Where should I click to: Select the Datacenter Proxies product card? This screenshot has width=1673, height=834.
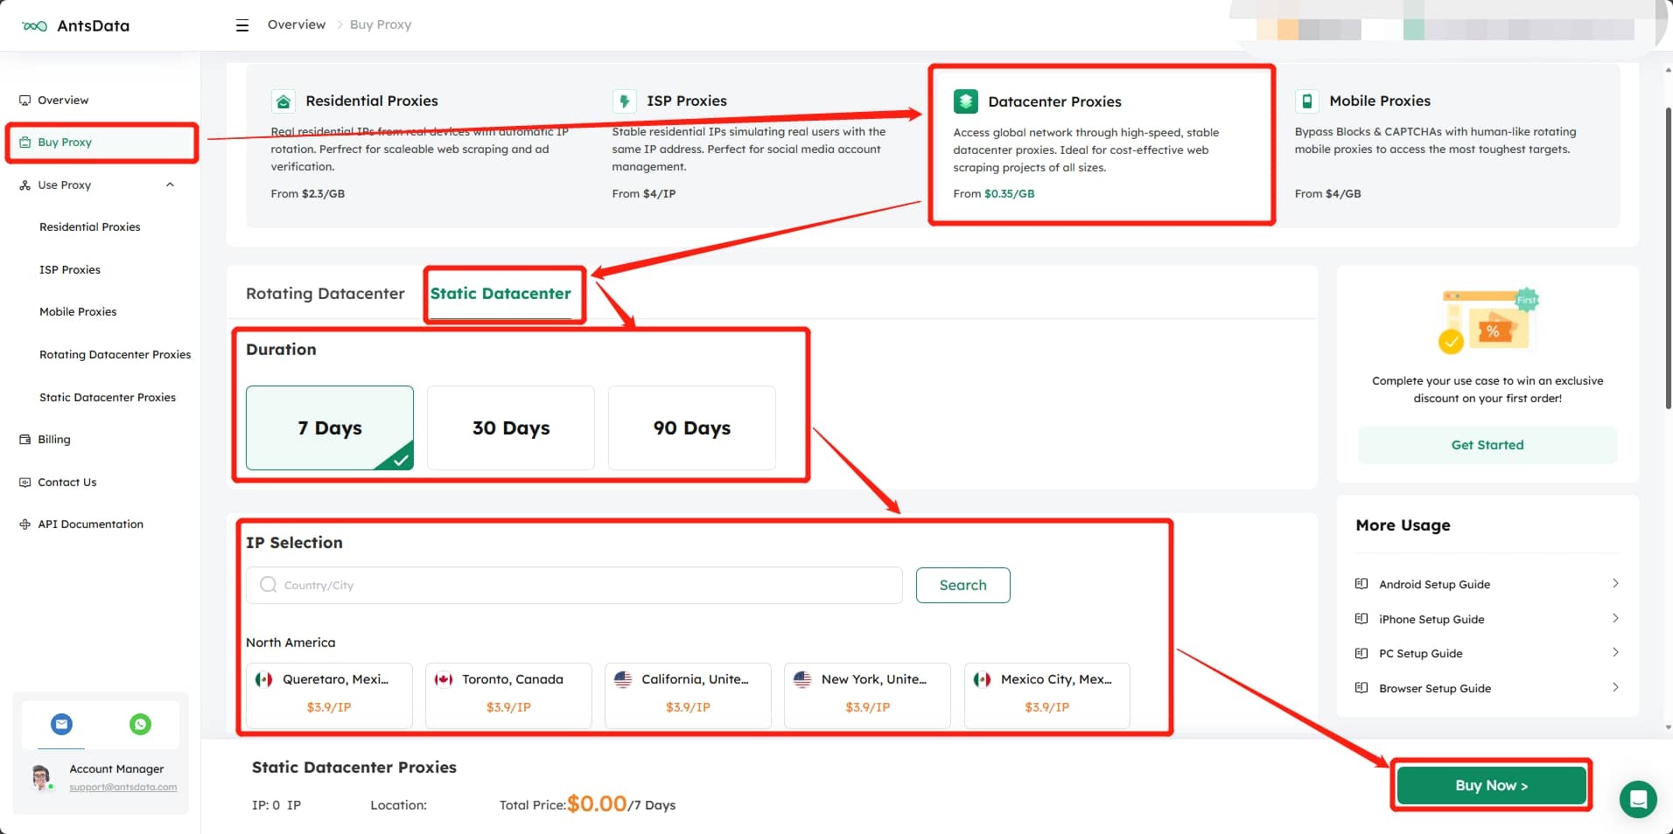1102,145
